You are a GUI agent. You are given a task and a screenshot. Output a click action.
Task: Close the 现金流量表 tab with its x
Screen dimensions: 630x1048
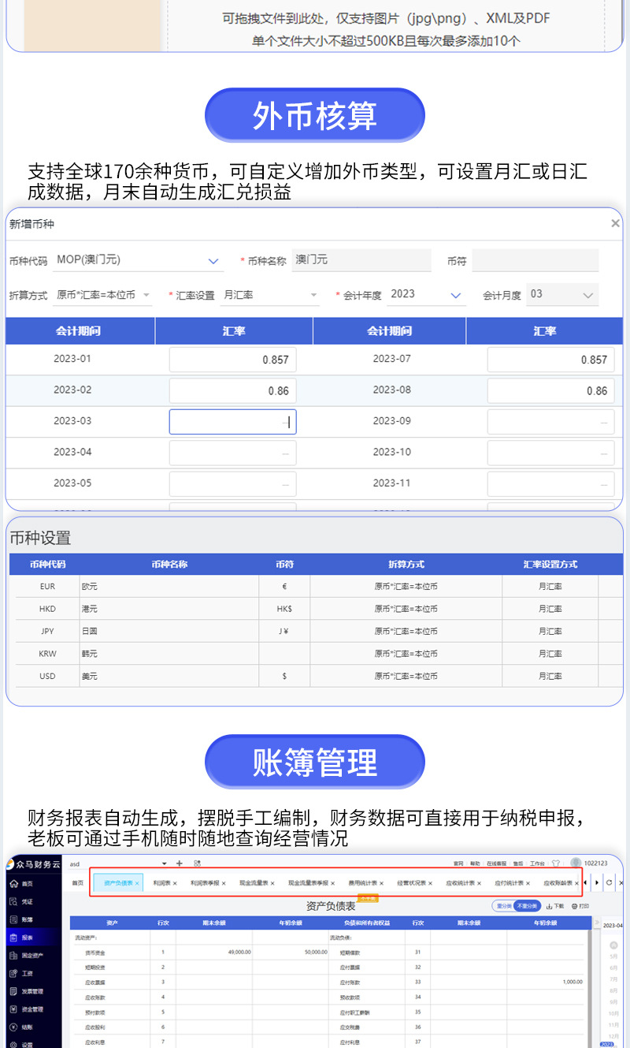pos(272,883)
